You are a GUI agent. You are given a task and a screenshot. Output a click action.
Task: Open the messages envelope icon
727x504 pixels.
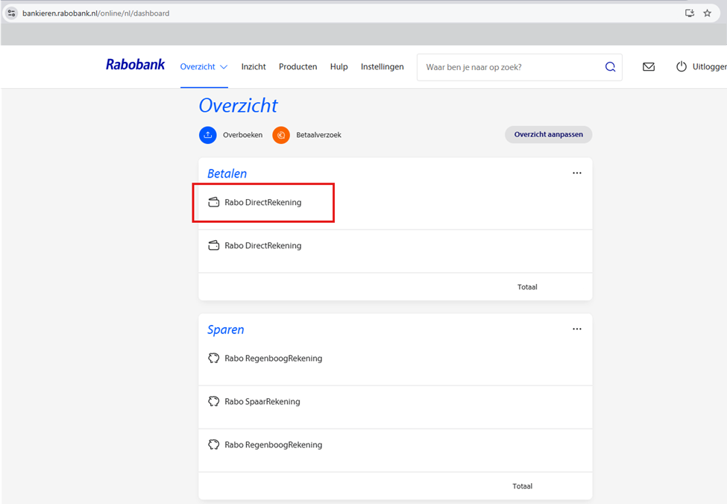(x=649, y=67)
